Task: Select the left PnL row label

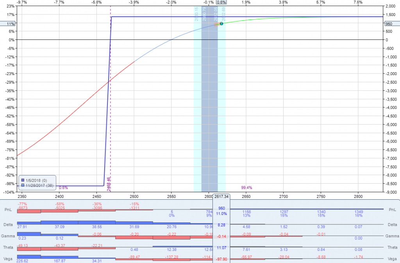Action: click(8, 209)
